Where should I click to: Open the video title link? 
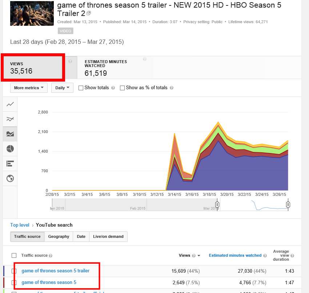pos(169,9)
